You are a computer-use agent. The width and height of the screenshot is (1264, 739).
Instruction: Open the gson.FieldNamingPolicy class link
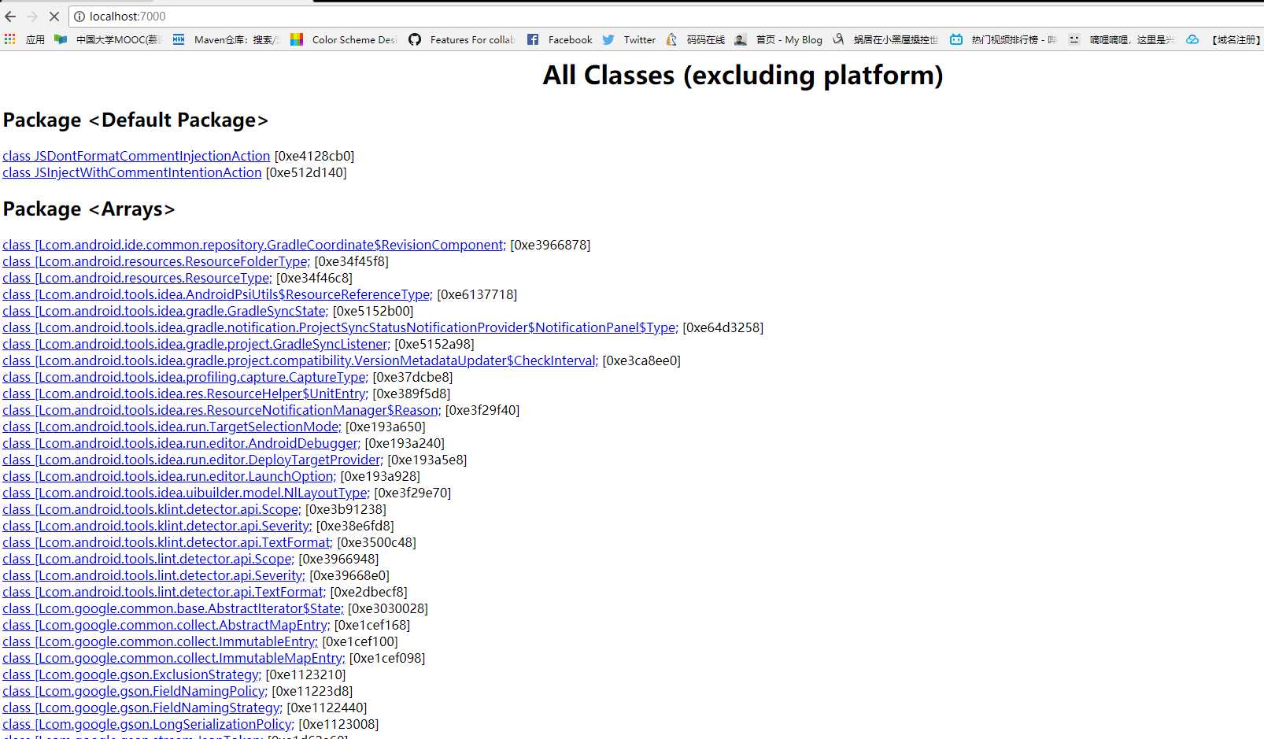click(x=135, y=691)
